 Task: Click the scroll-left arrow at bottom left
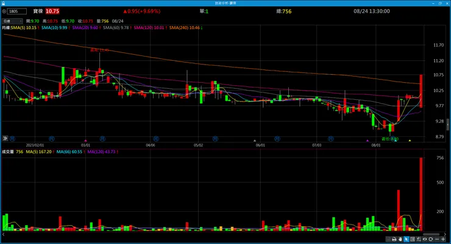click(x=4, y=234)
